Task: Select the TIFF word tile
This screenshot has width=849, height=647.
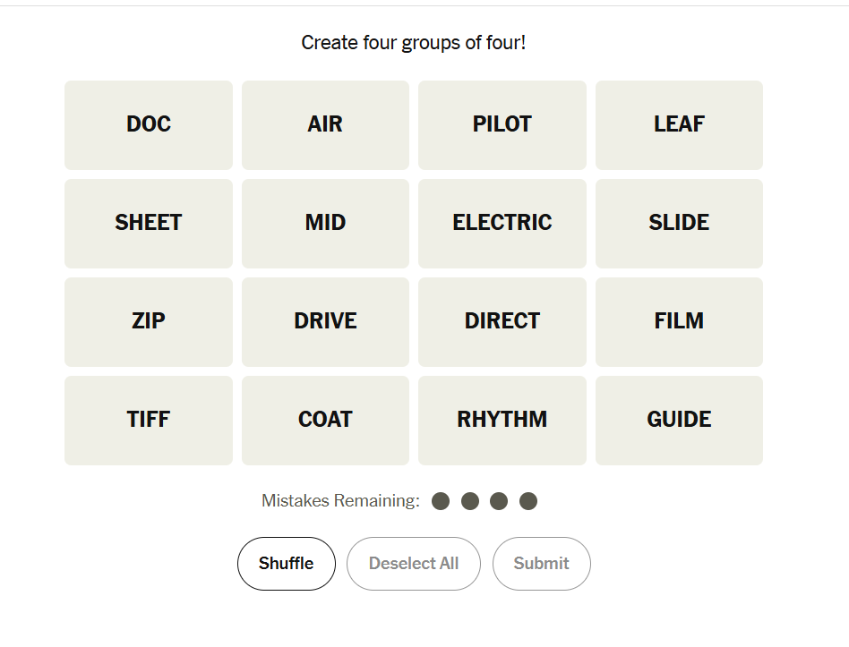Action: [149, 421]
